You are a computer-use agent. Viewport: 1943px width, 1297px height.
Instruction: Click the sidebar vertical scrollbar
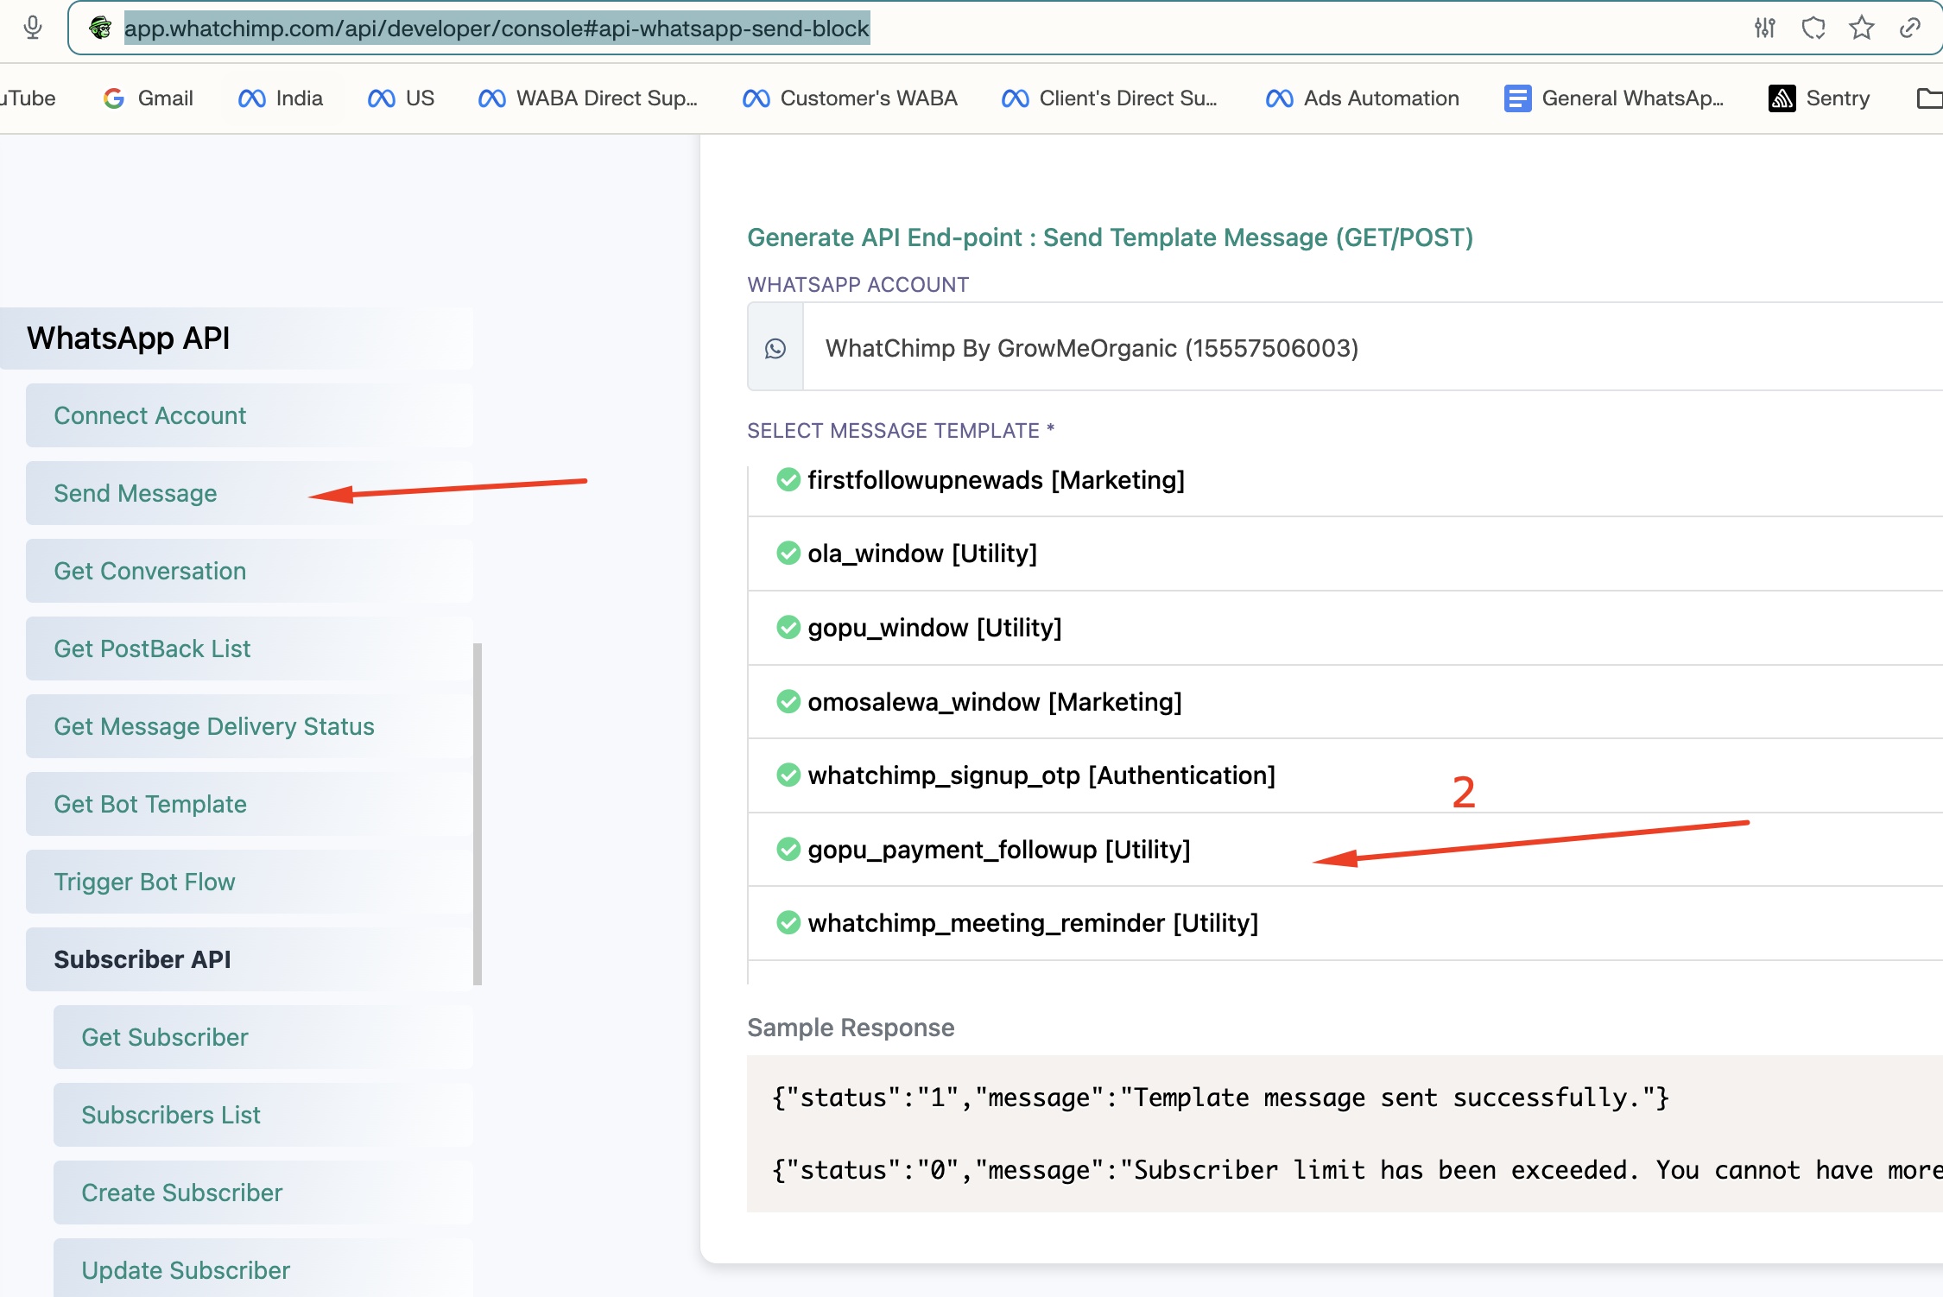(x=478, y=813)
